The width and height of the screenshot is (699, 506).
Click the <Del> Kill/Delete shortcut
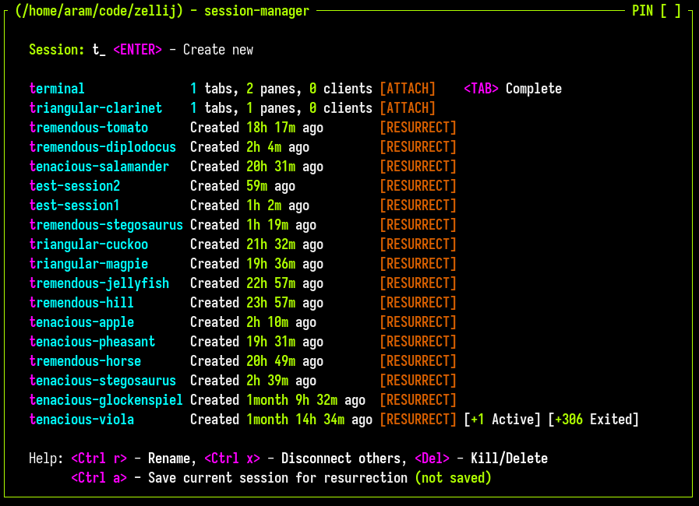(x=432, y=458)
